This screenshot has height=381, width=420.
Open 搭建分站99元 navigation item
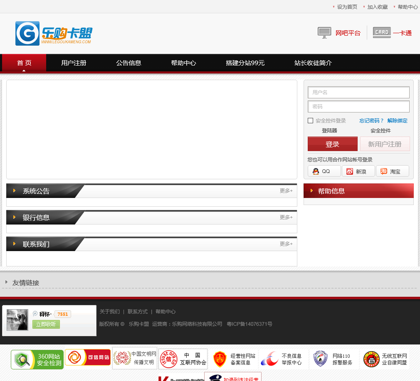click(x=245, y=63)
